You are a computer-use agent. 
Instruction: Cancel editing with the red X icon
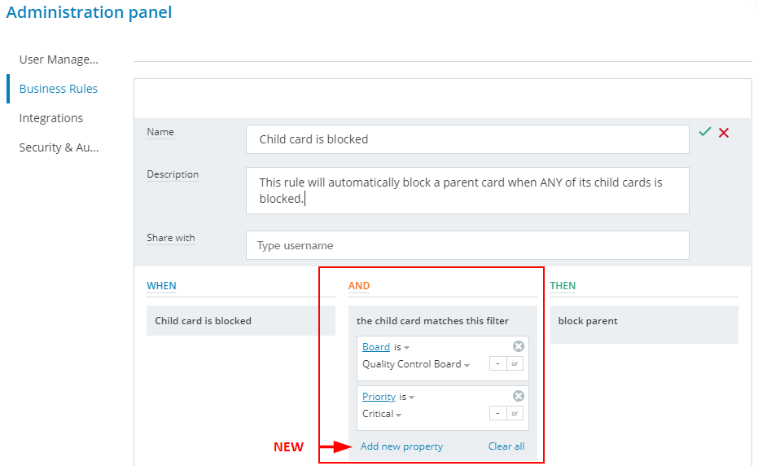724,132
